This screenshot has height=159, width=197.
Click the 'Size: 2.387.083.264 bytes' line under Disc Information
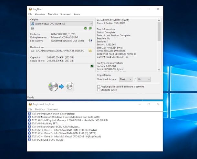tap(110, 48)
